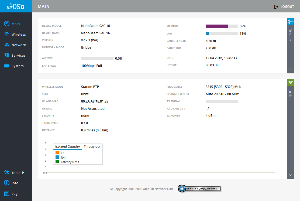Screen dimensions: 300x201
Task: Click the Services icon in sidebar
Action: tap(7, 55)
